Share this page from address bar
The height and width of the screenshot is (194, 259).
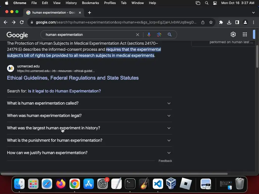click(203, 22)
